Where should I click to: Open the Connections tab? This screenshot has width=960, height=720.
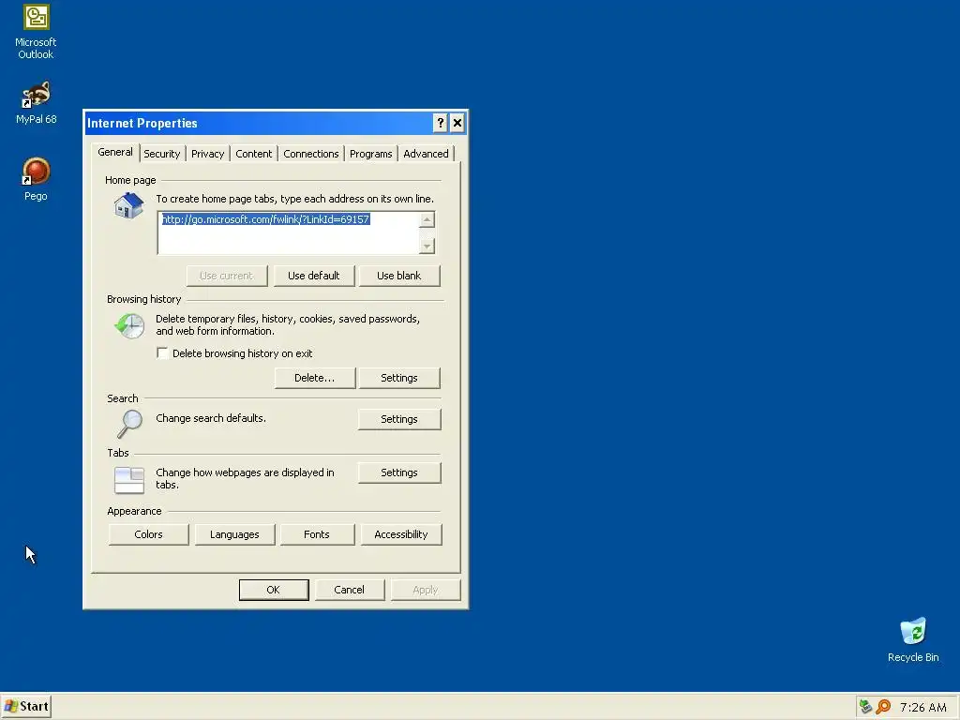coord(310,154)
